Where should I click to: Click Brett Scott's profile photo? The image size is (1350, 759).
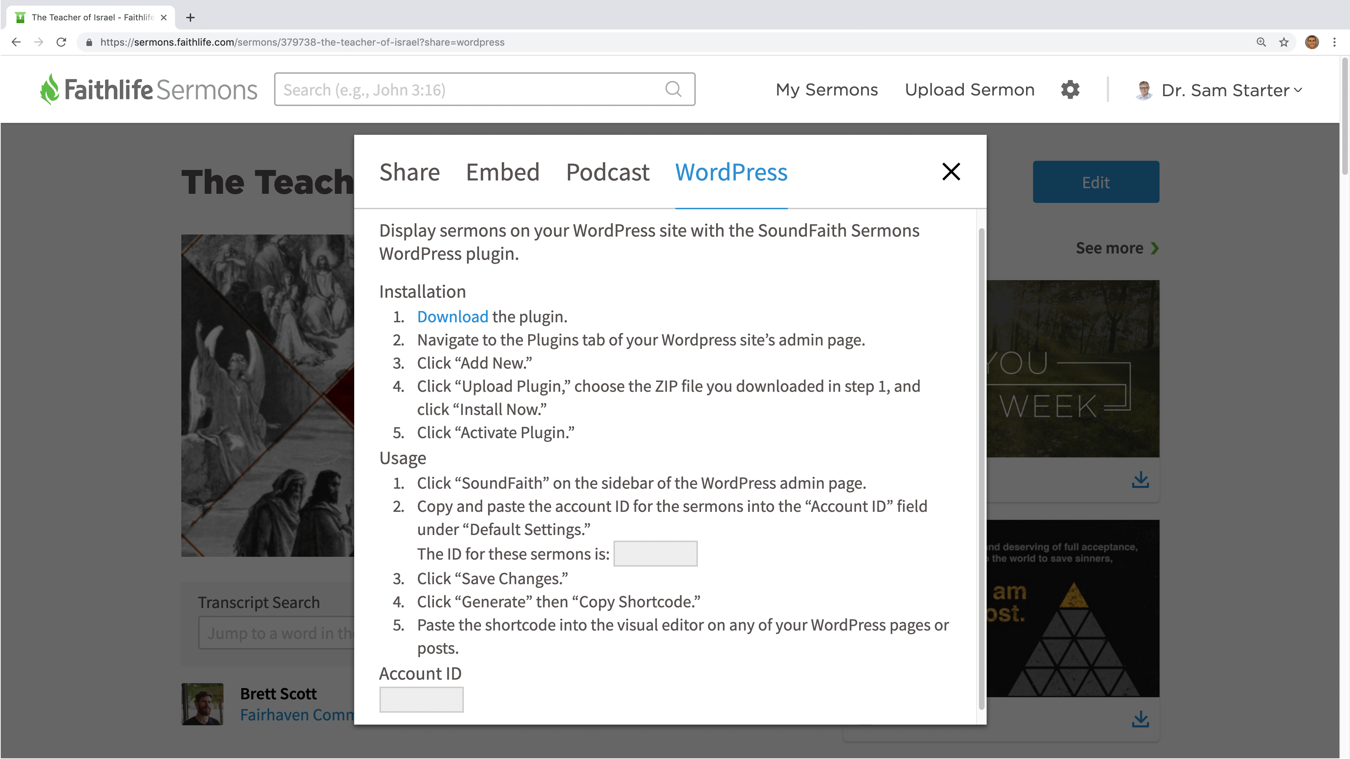click(202, 704)
